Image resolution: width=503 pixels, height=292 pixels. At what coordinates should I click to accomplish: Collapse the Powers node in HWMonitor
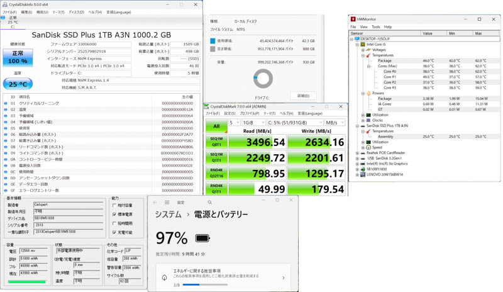pos(363,94)
